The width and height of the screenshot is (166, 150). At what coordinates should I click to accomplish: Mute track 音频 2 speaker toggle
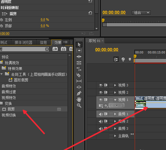click(x=101, y=121)
